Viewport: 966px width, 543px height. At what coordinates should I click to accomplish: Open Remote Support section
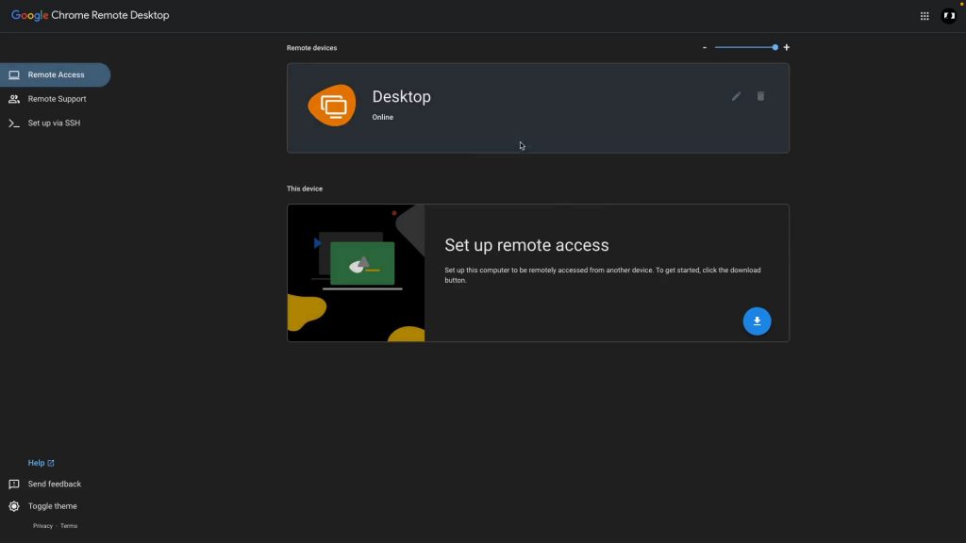(x=55, y=98)
